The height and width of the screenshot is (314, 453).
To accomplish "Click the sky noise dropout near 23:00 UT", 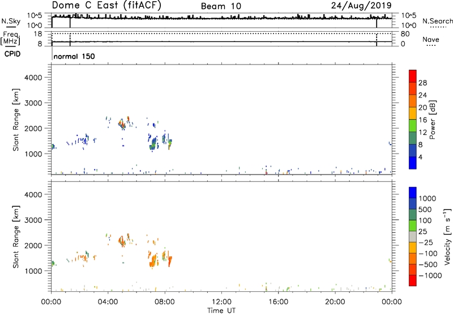I will coord(377,23).
